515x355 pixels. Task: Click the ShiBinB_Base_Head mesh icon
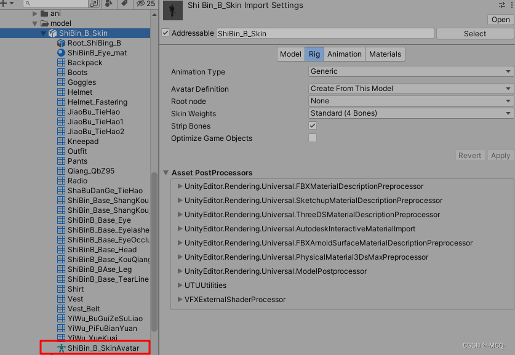click(x=61, y=250)
